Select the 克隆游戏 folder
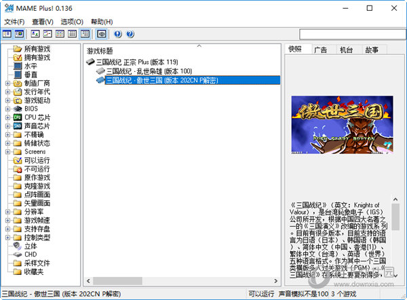The height and width of the screenshot is (300, 407). click(37, 186)
